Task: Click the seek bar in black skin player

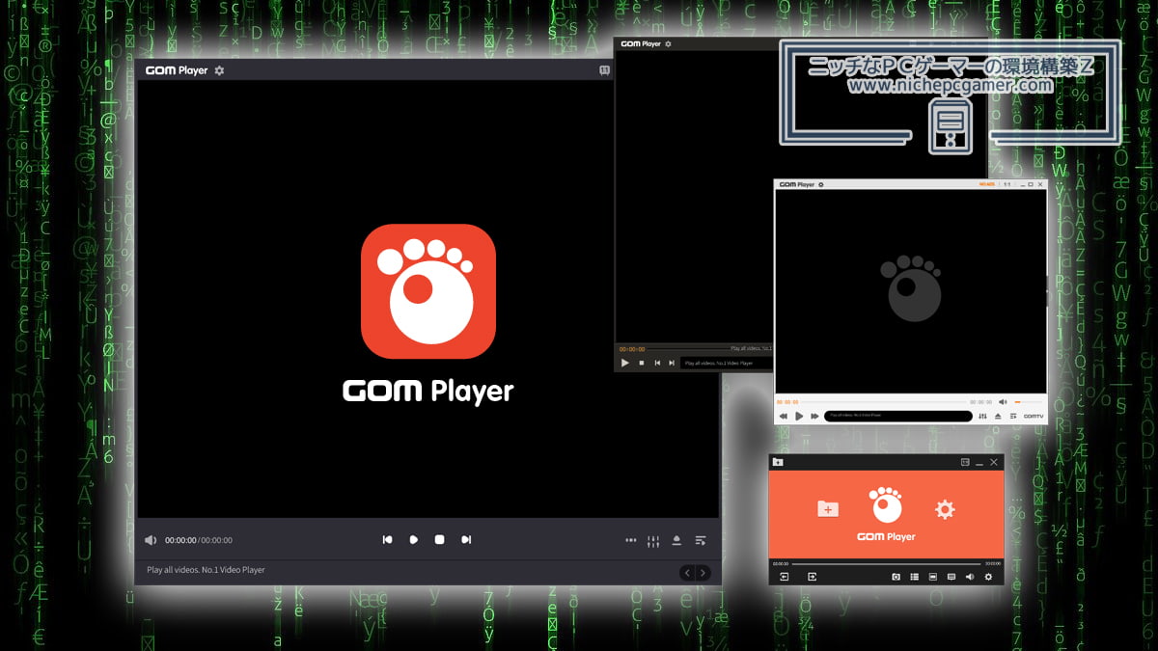Action: pyautogui.click(x=688, y=348)
